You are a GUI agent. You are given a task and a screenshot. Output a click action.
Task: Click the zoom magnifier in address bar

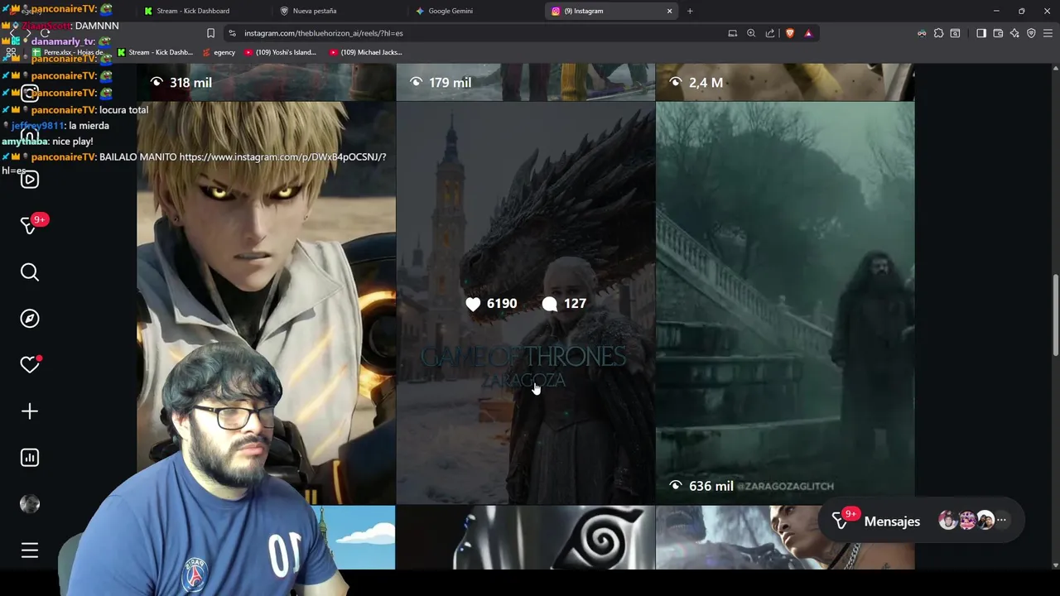coord(751,33)
